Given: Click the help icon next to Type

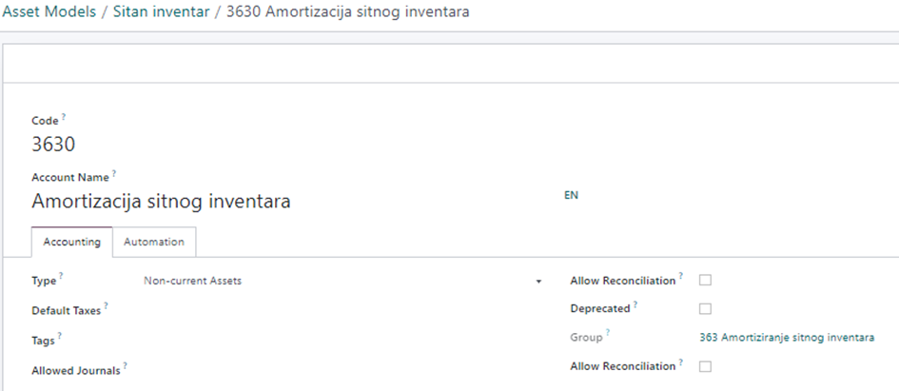Looking at the screenshot, I should [60, 276].
